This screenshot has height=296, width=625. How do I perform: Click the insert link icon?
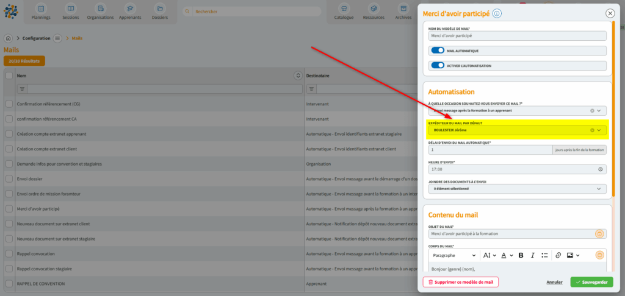[x=558, y=255]
